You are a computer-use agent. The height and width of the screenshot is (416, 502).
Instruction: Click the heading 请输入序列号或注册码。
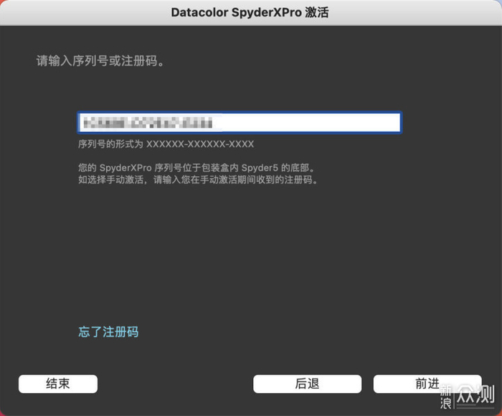[x=101, y=61]
